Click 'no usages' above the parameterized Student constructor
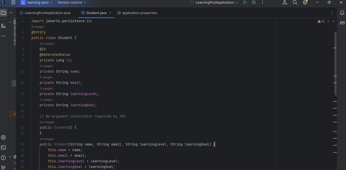346x170 pixels. pos(47,139)
